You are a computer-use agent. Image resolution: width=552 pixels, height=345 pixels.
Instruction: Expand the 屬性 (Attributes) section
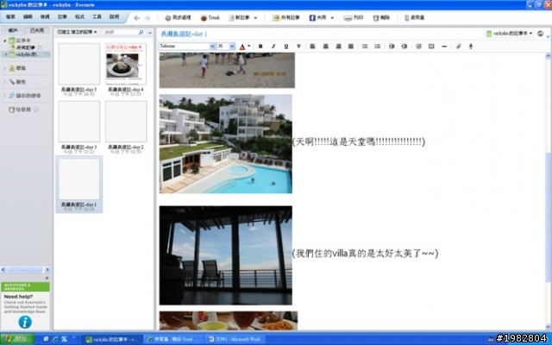4,82
